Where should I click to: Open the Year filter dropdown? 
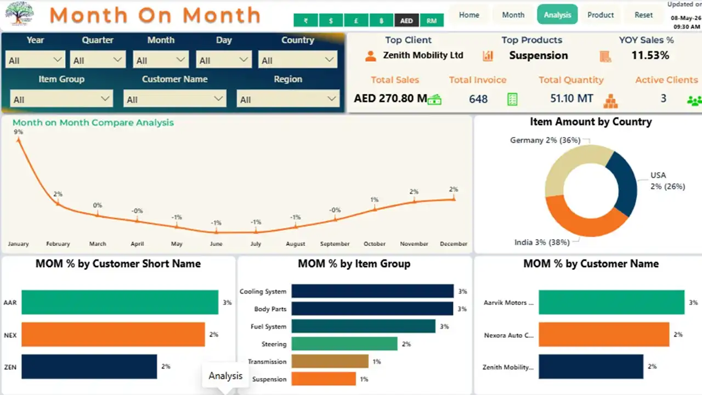click(36, 60)
